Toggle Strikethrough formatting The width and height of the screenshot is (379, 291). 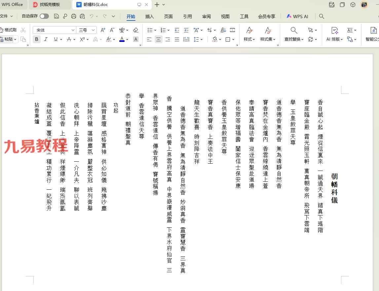click(x=69, y=39)
